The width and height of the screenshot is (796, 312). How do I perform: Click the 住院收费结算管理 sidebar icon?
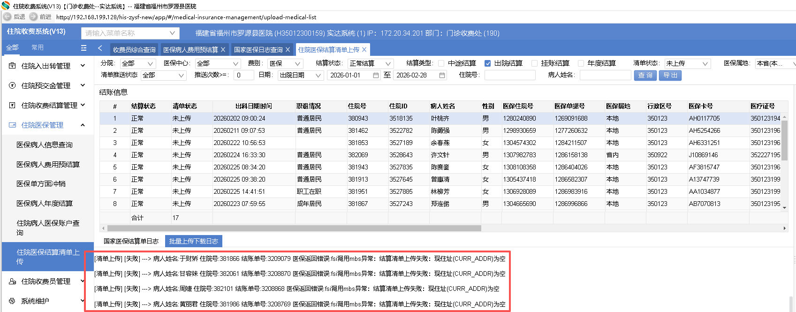(12, 105)
